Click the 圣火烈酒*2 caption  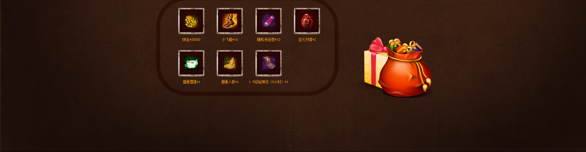tap(307, 40)
